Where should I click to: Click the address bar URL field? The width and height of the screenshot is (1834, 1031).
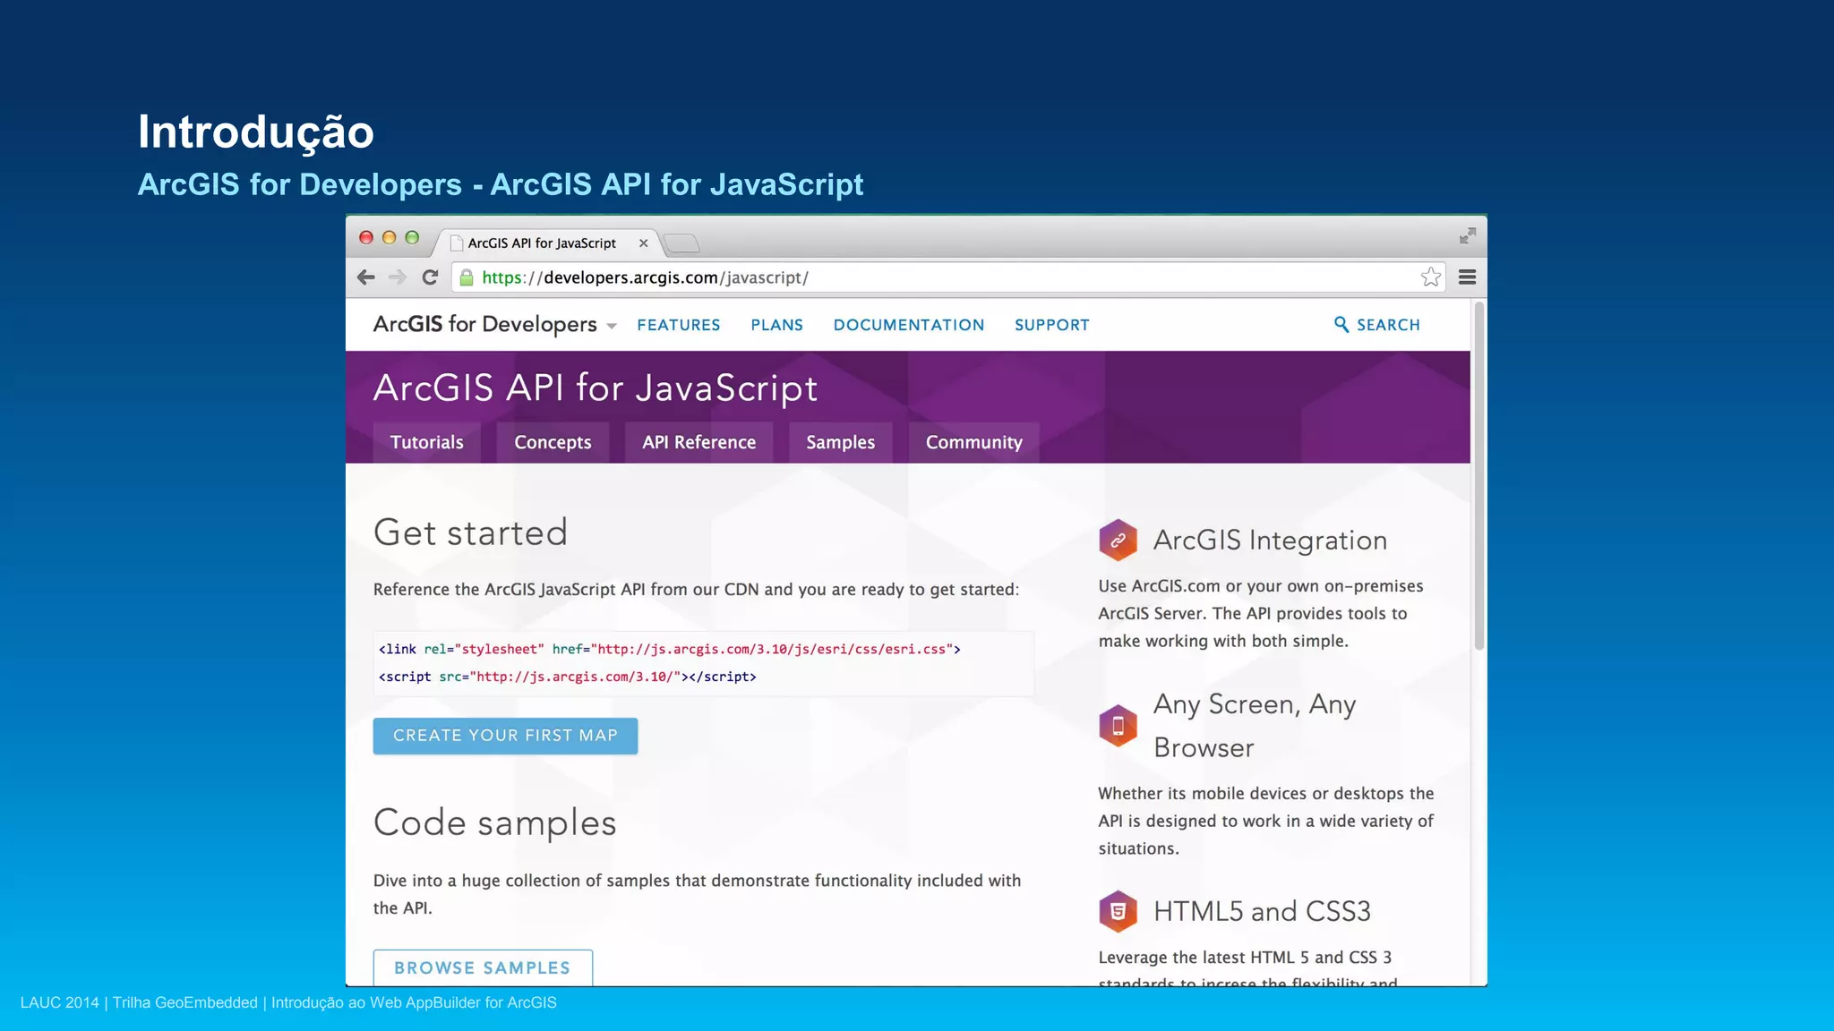(x=949, y=277)
